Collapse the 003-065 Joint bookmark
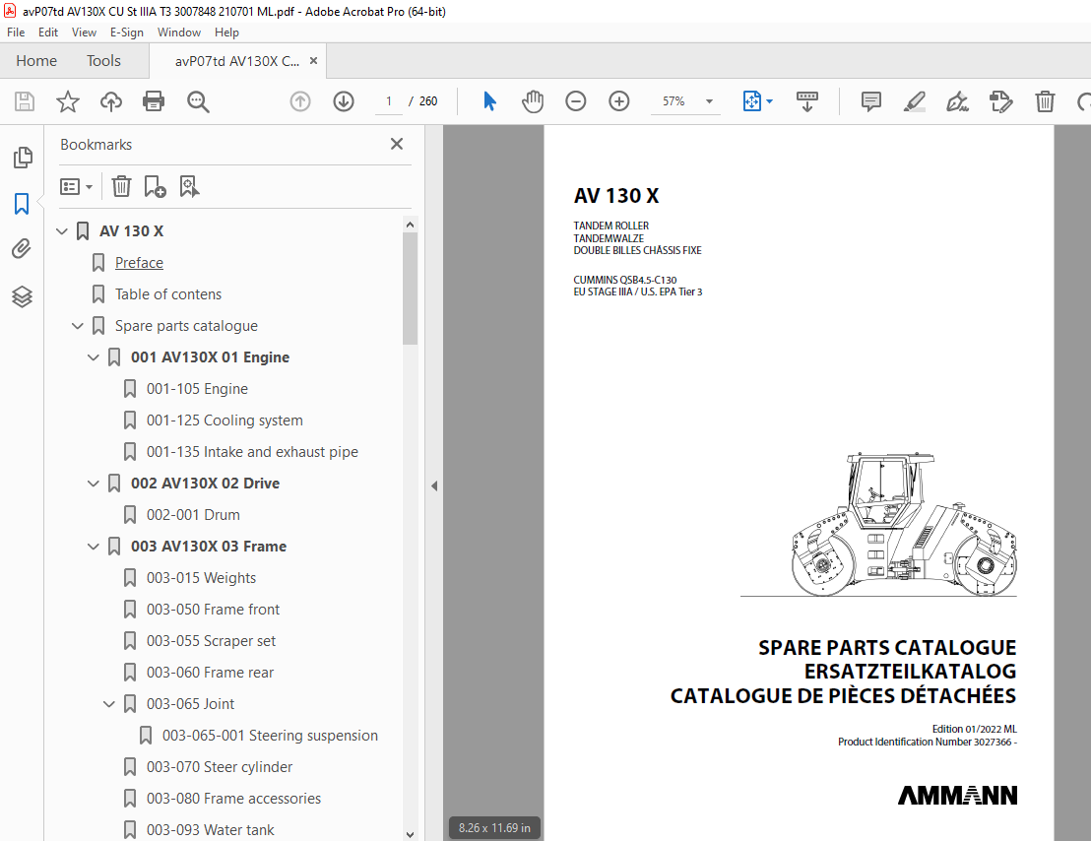The width and height of the screenshot is (1091, 841). (108, 704)
